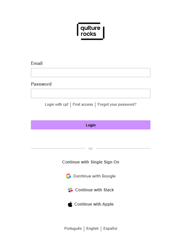Open the First access link
The image size is (181, 243).
pos(83,104)
